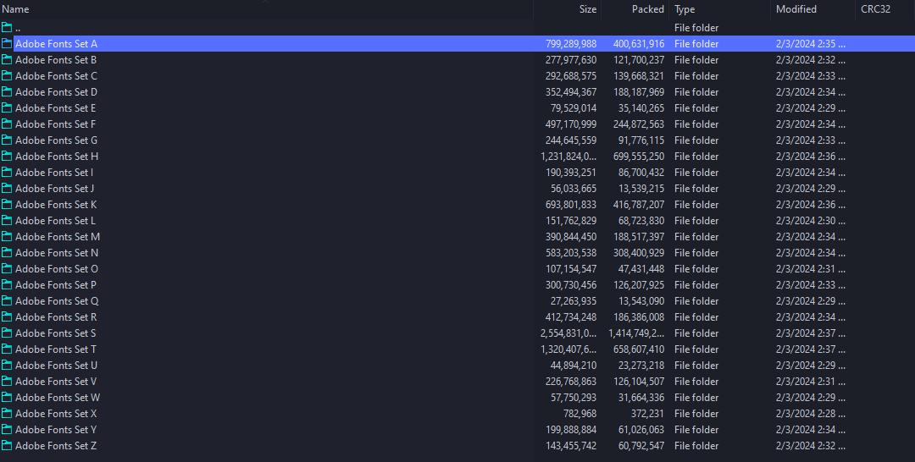The image size is (915, 462).
Task: Click folder icon of Adobe Fonts Set O
Action: tap(7, 268)
